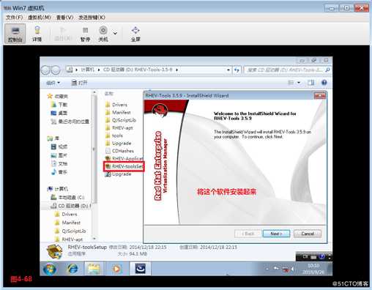Click Cancel in the InstallShield wizard
The height and width of the screenshot is (290, 372).
(308, 234)
